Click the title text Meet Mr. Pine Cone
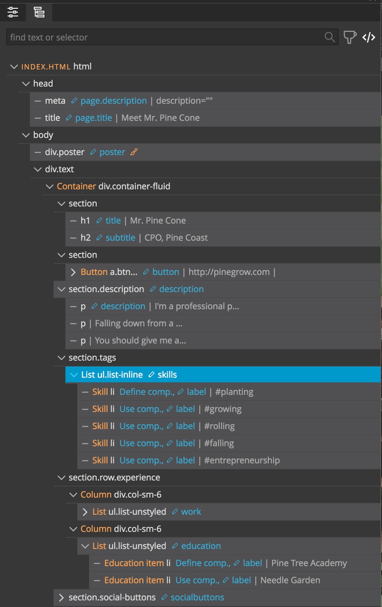382x607 pixels. pos(161,118)
